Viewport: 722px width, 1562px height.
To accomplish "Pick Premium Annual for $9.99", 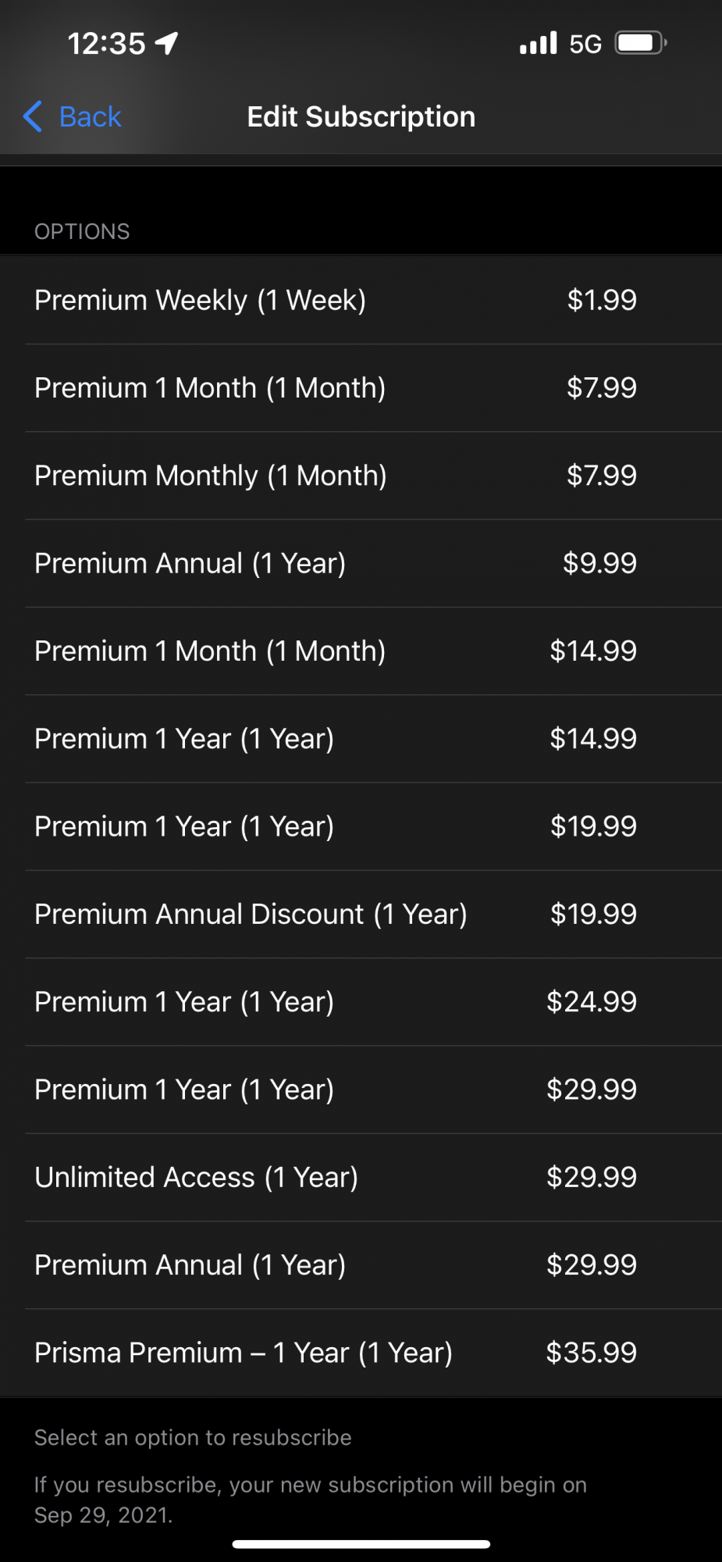I will coord(361,563).
